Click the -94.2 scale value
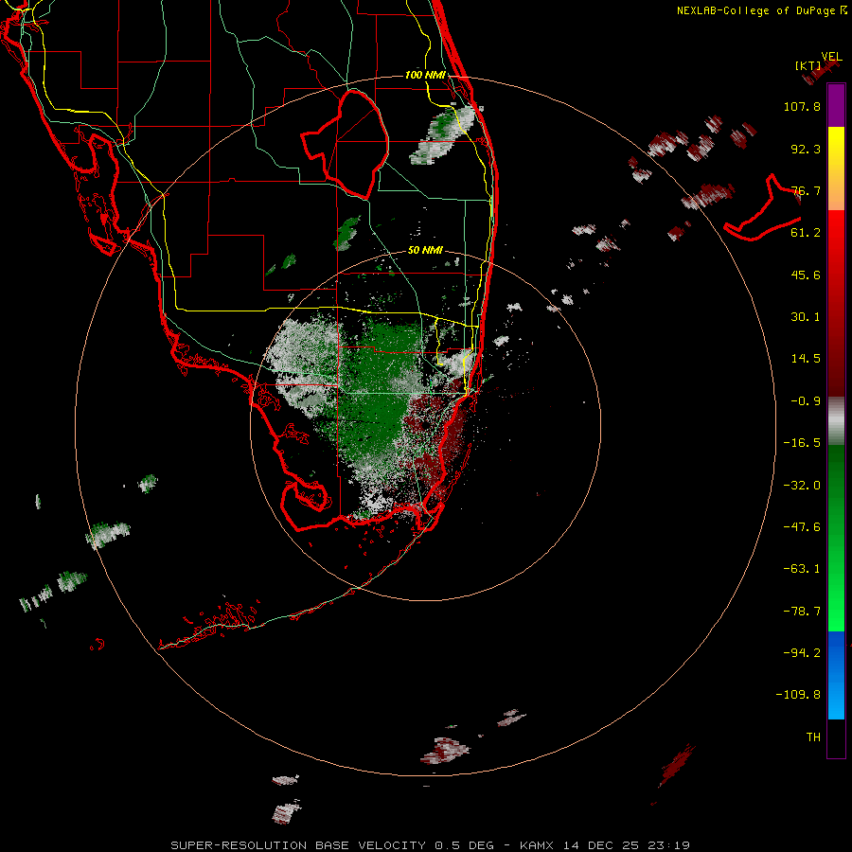 pyautogui.click(x=802, y=652)
